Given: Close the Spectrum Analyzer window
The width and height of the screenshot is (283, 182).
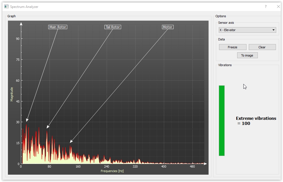Looking at the screenshot, I should tap(278, 6).
